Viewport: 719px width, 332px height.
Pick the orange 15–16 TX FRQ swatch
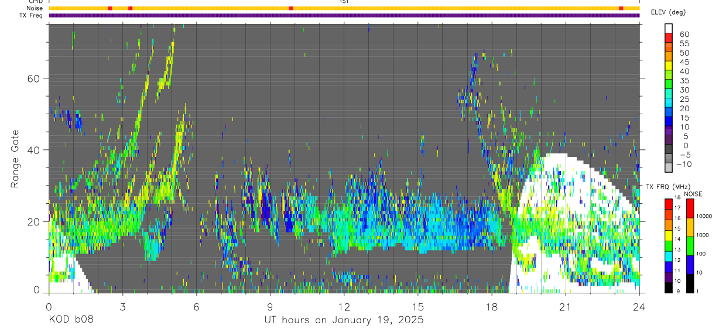tap(669, 225)
